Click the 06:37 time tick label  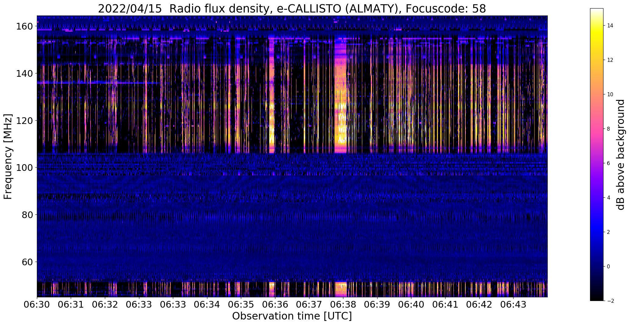309,305
